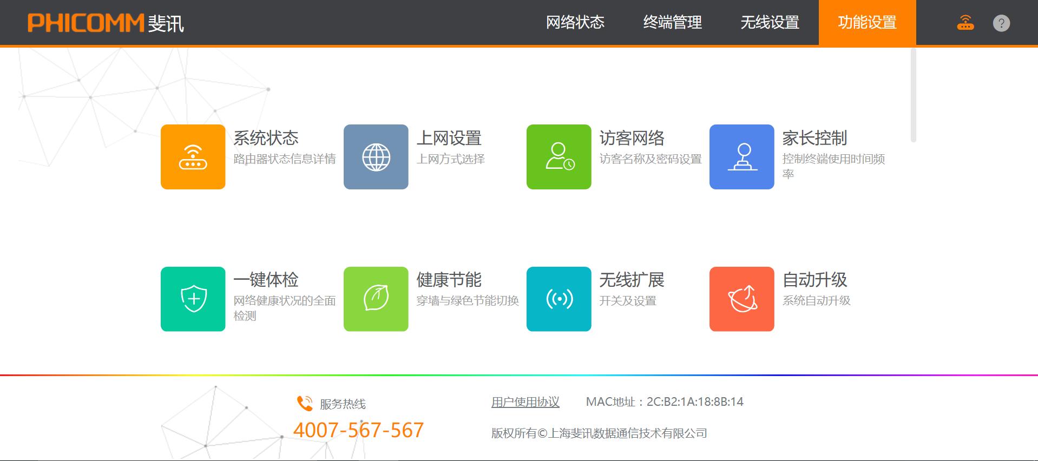Click the 系统自动升级 description
The width and height of the screenshot is (1038, 461).
point(816,300)
